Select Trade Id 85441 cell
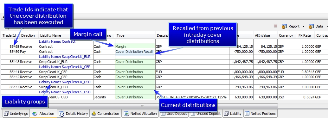The height and width of the screenshot is (118, 328). pos(11,72)
